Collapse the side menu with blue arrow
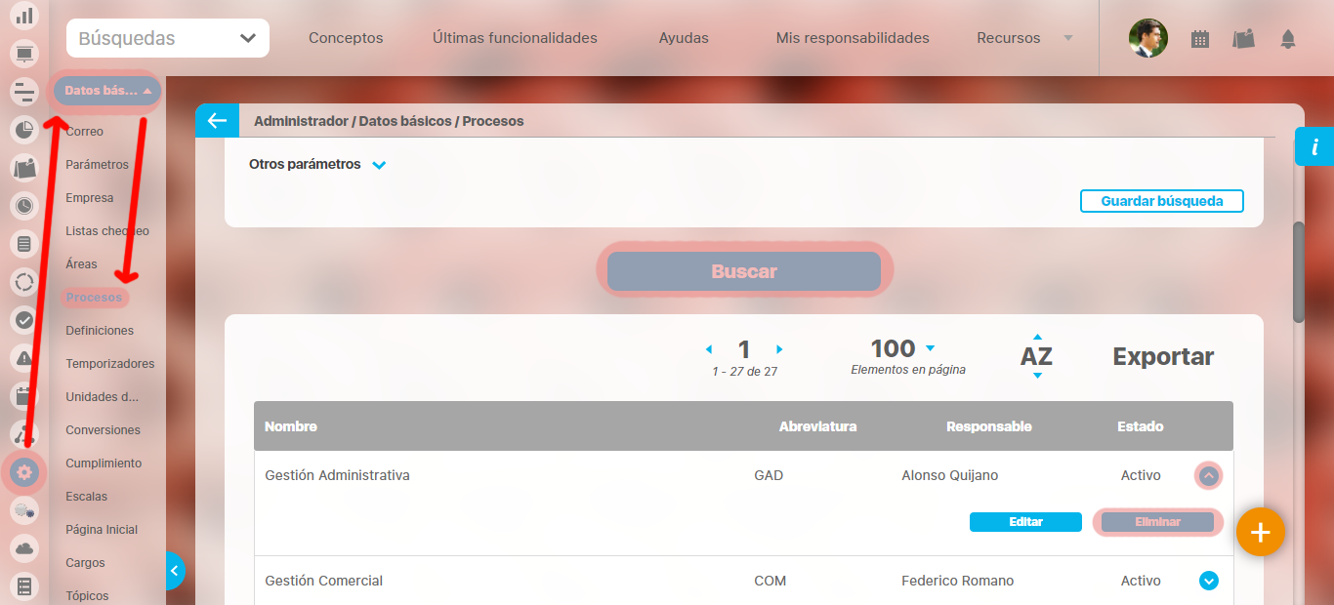Screen dimensions: 1334x605 click(x=175, y=571)
